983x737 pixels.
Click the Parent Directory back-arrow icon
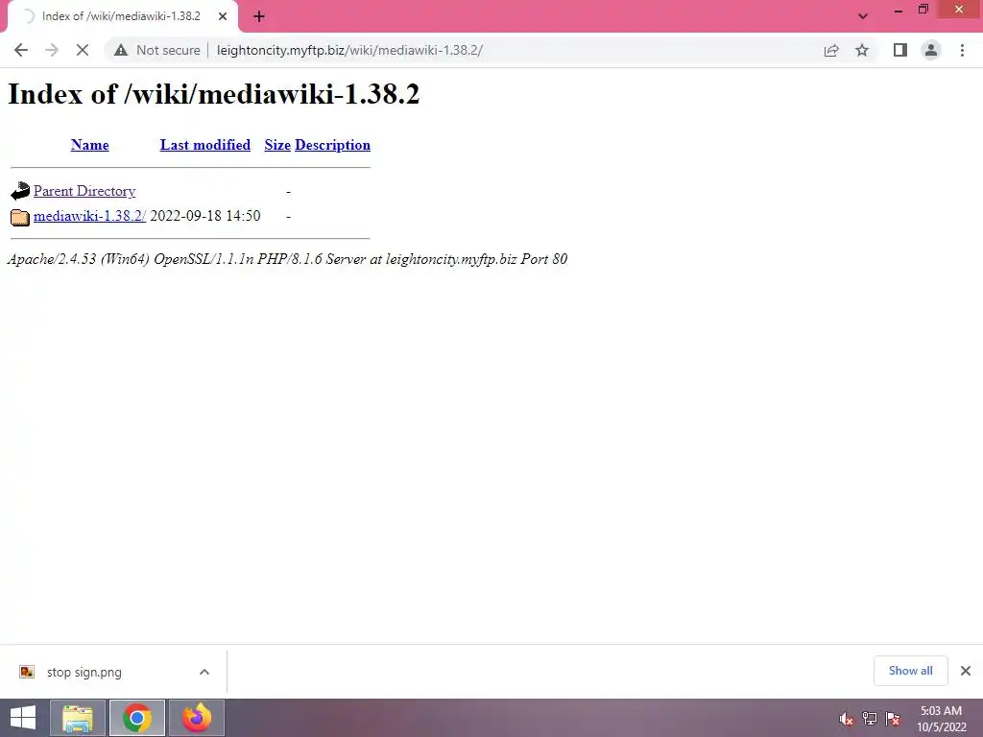point(20,191)
